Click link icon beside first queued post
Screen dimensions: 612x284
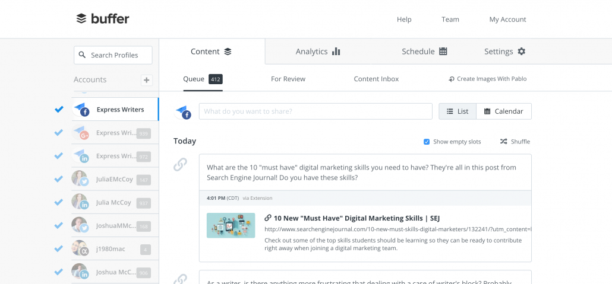(x=180, y=165)
